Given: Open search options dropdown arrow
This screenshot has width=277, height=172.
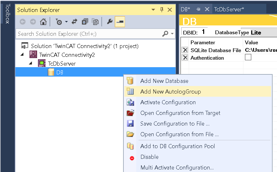Looking at the screenshot, I should tap(172, 34).
